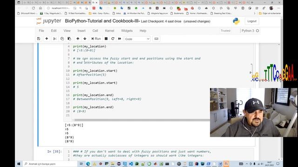Image resolution: width=298 pixels, height=167 pixels.
Task: Open the Bookmarks item in the bookmarks bar
Action: click(177, 13)
